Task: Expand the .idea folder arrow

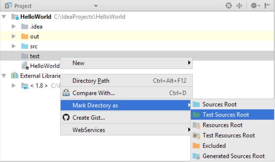Action: pyautogui.click(x=13, y=26)
